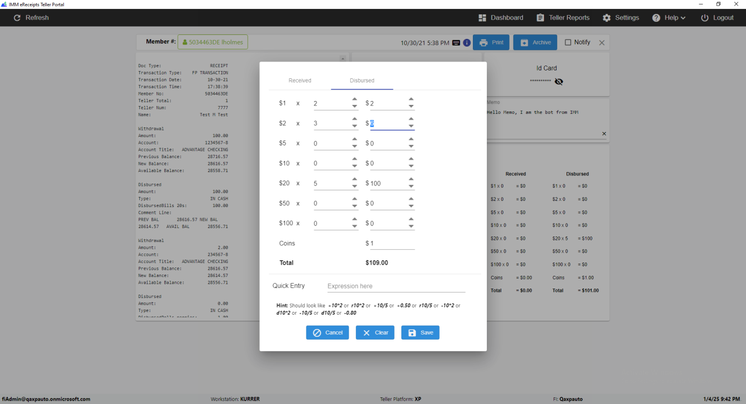Log out using the Logout icon

[705, 18]
